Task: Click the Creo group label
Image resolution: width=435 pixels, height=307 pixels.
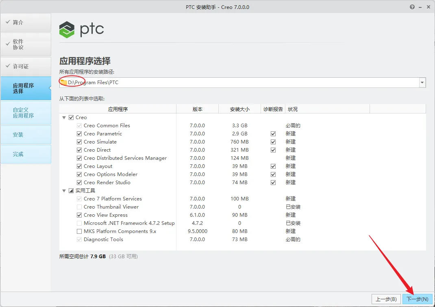Action: 81,118
